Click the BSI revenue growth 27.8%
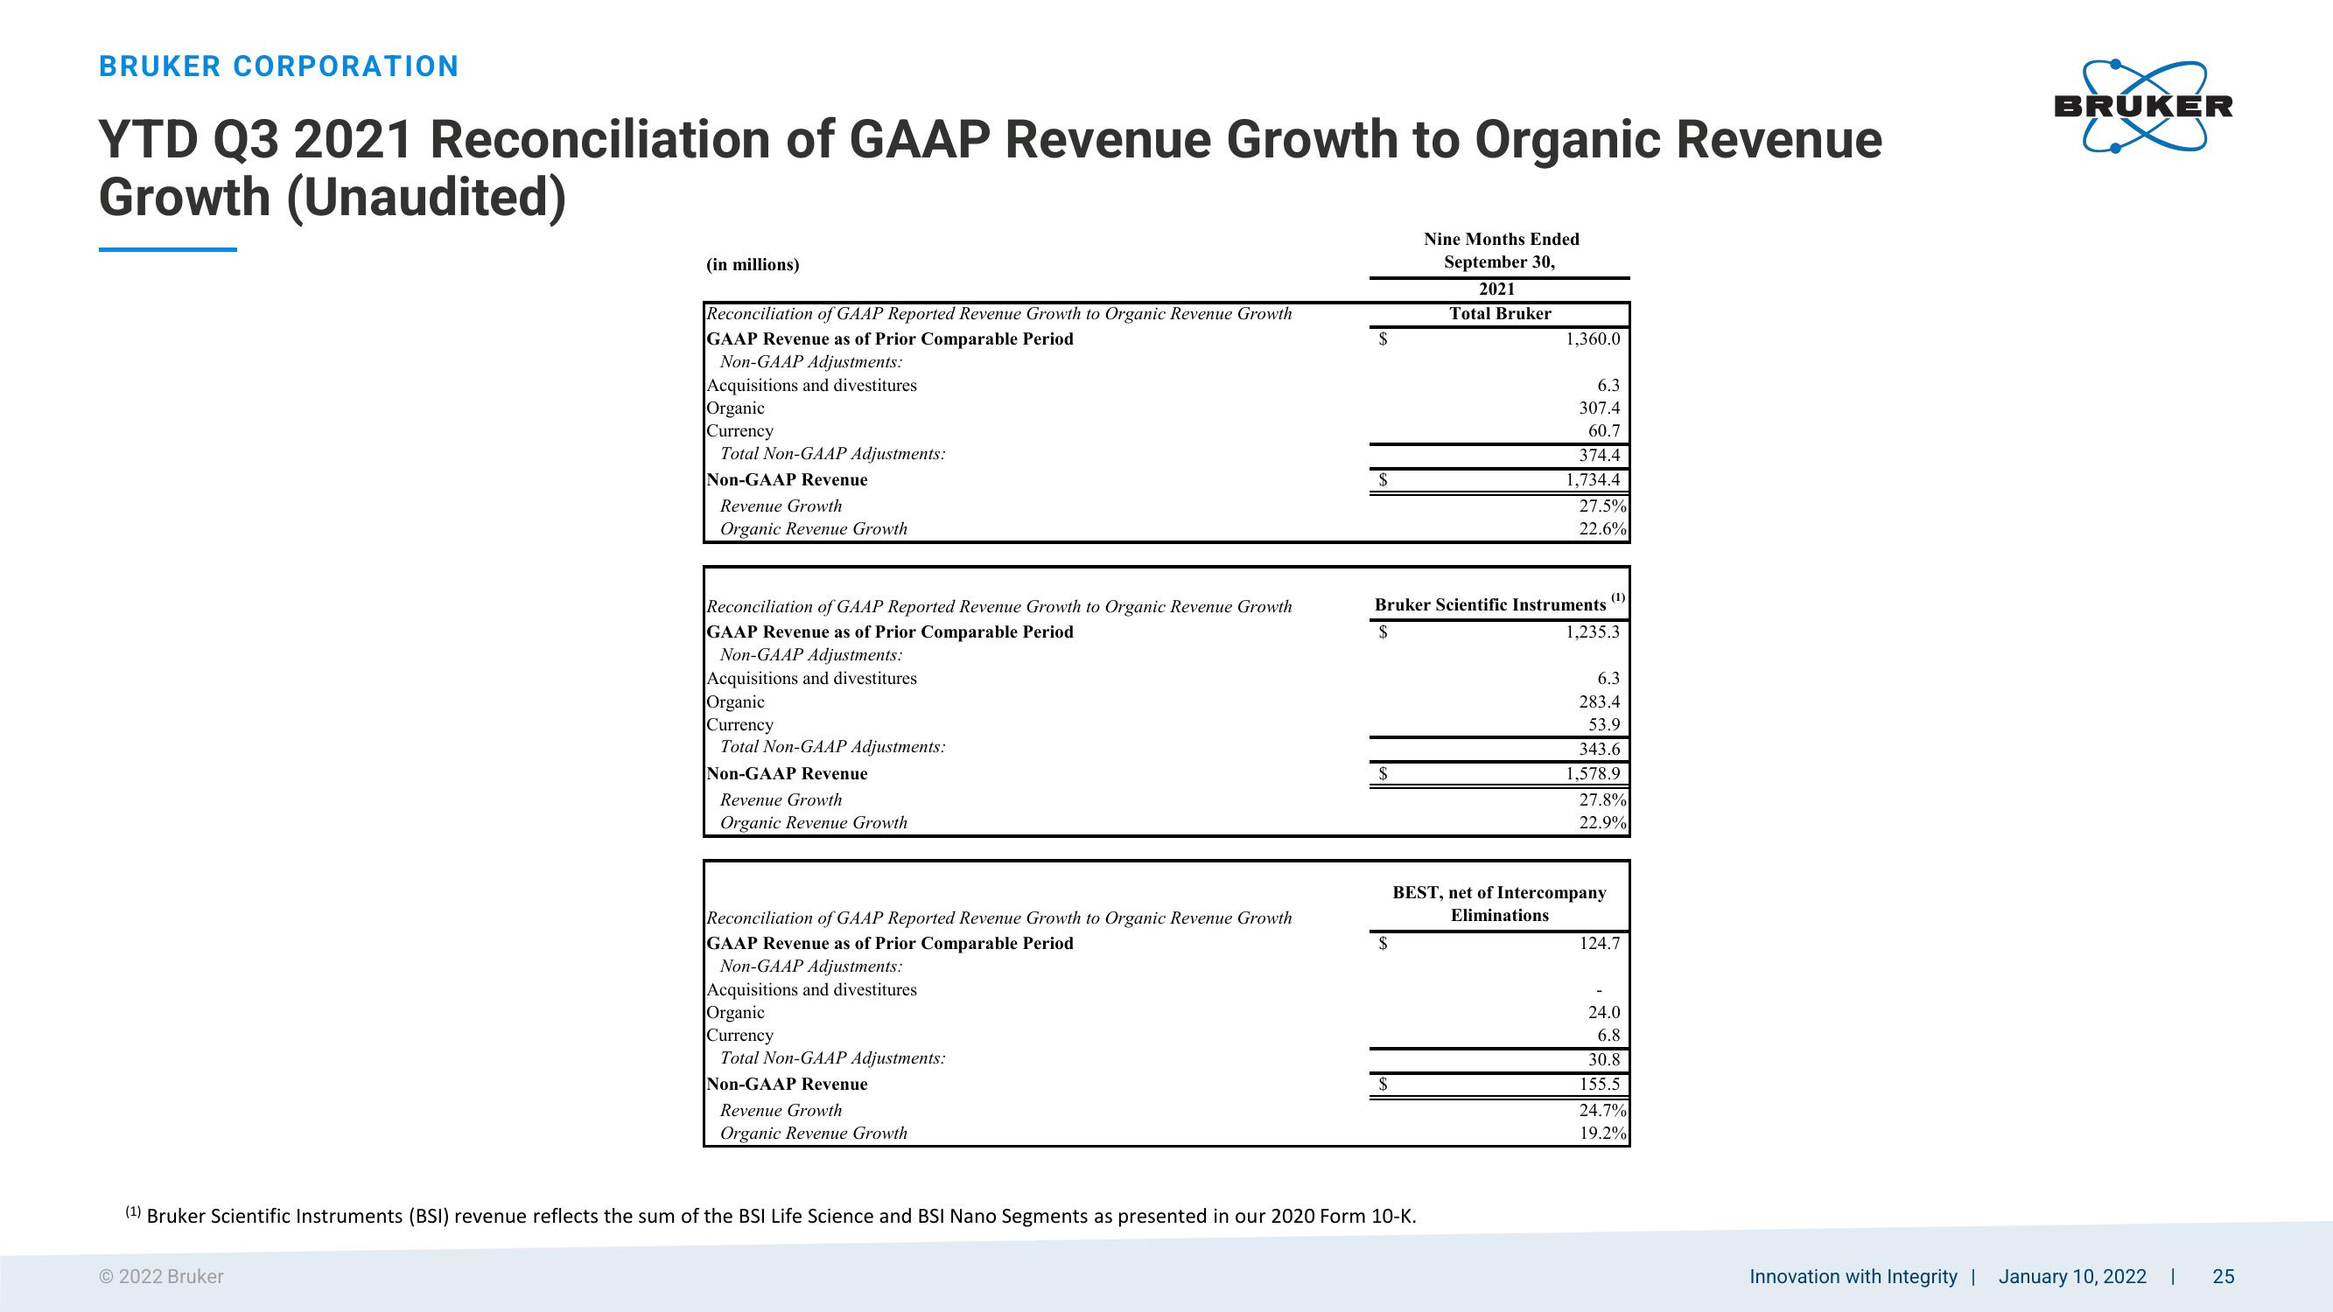Viewport: 2333px width, 1312px height. pos(1603,799)
